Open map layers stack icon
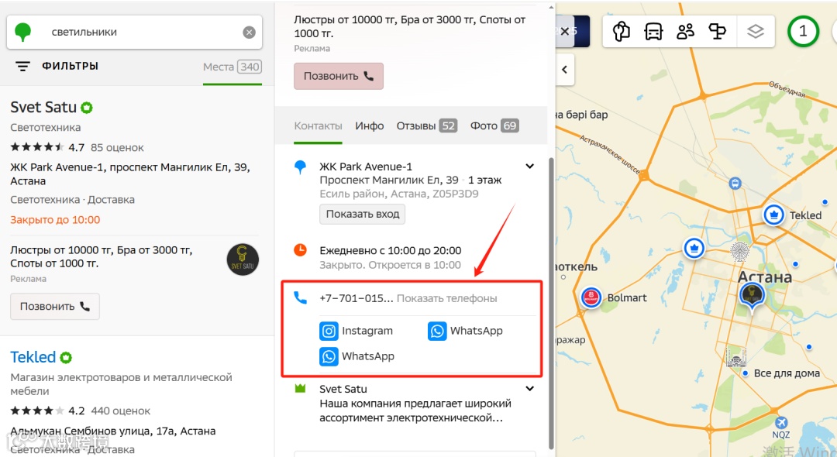Image resolution: width=837 pixels, height=457 pixels. 756,32
